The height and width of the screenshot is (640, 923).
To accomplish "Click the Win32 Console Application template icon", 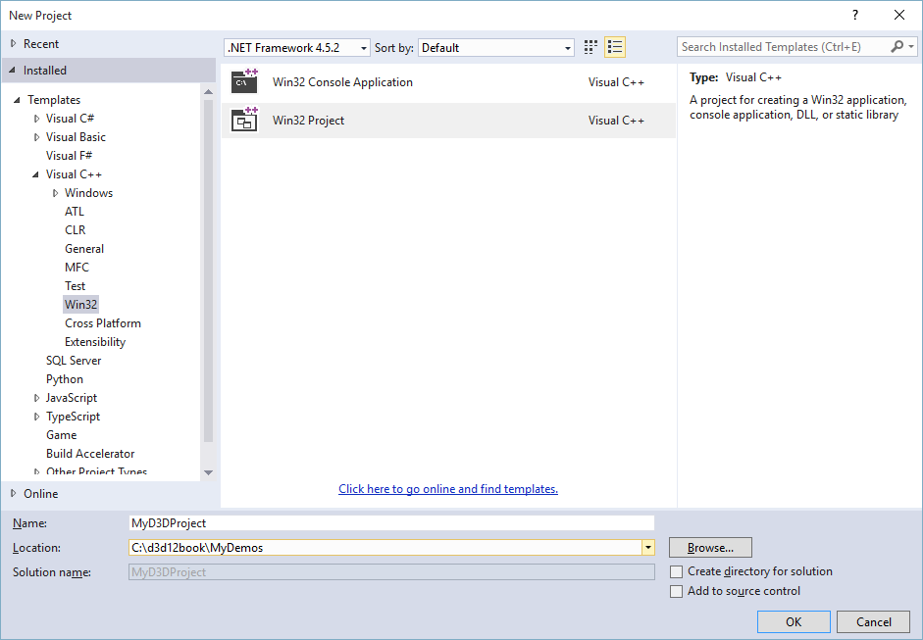I will [x=244, y=82].
